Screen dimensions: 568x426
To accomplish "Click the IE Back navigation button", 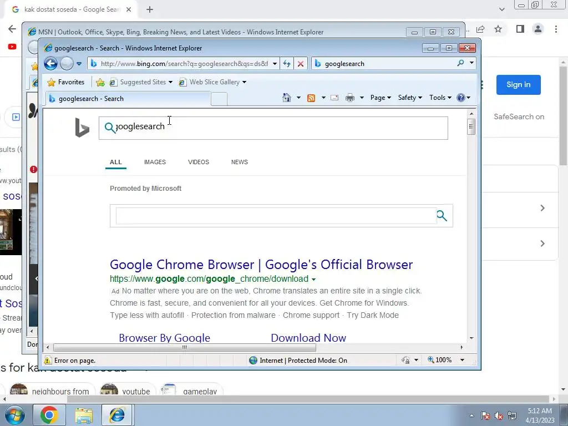I will coord(50,64).
